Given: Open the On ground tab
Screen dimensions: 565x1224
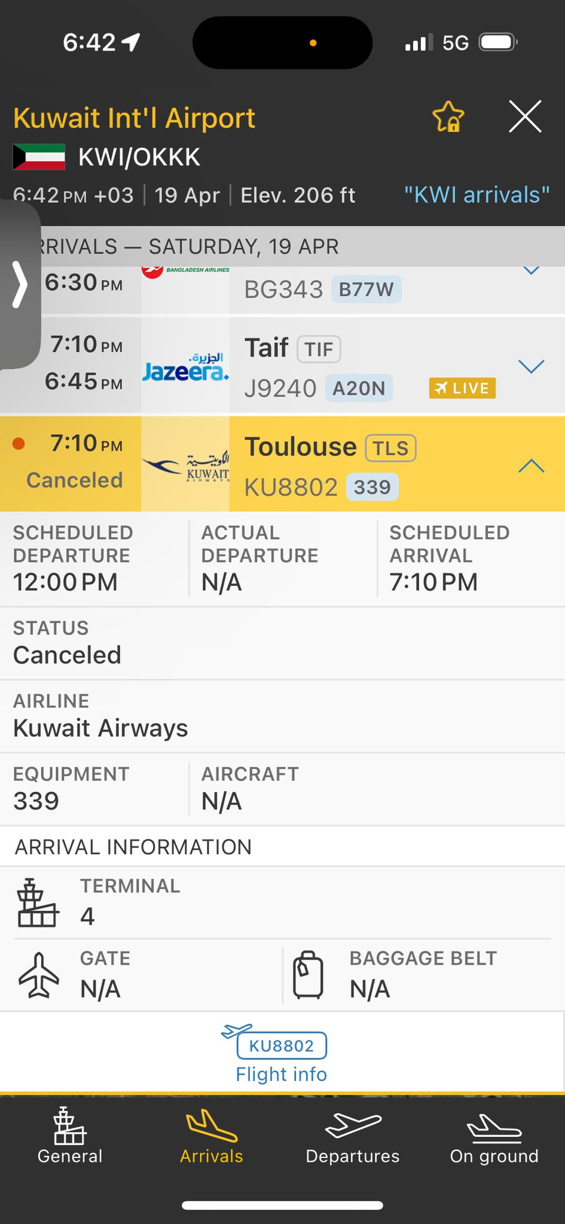Looking at the screenshot, I should tap(494, 1138).
